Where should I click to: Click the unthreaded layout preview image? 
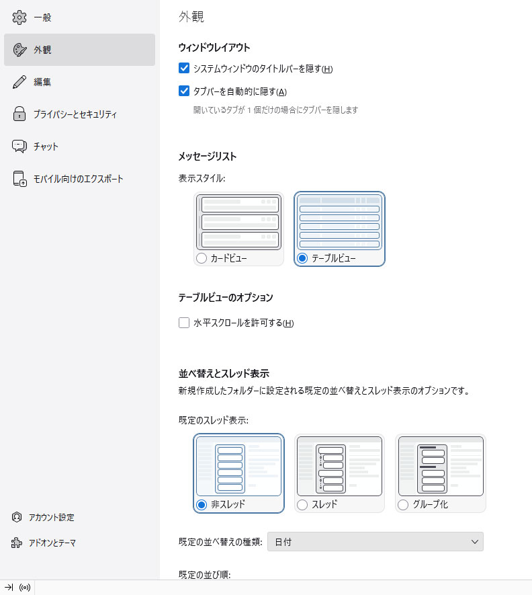pyautogui.click(x=239, y=466)
